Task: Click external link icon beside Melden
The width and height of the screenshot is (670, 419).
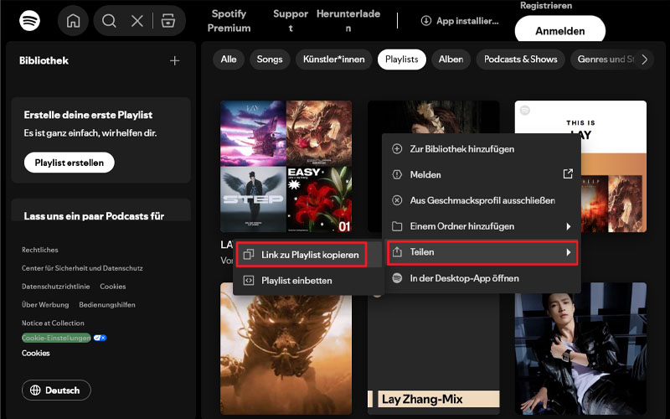Action: click(x=568, y=173)
